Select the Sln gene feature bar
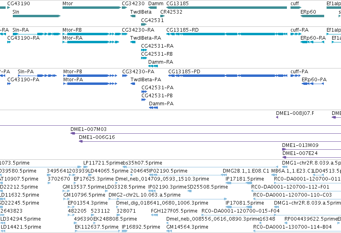341x233 pixels. pyautogui.click(x=36, y=16)
